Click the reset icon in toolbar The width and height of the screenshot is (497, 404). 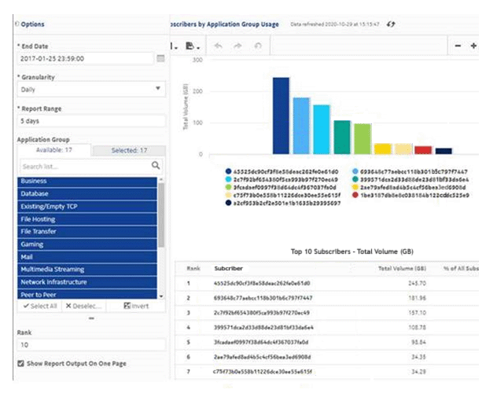pyautogui.click(x=257, y=46)
